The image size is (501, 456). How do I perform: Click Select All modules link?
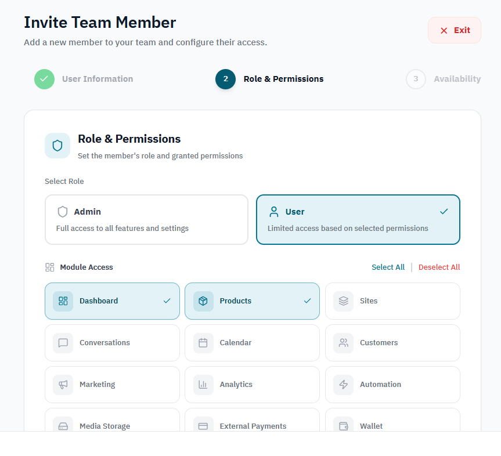click(388, 267)
